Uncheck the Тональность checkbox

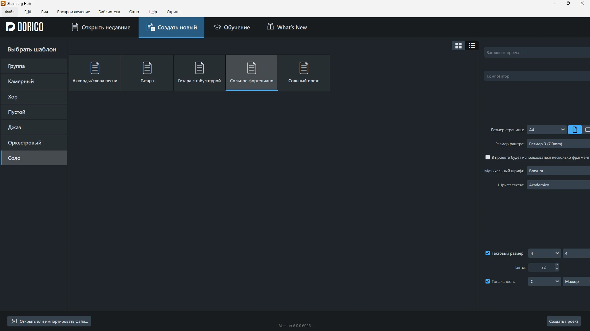[487, 281]
